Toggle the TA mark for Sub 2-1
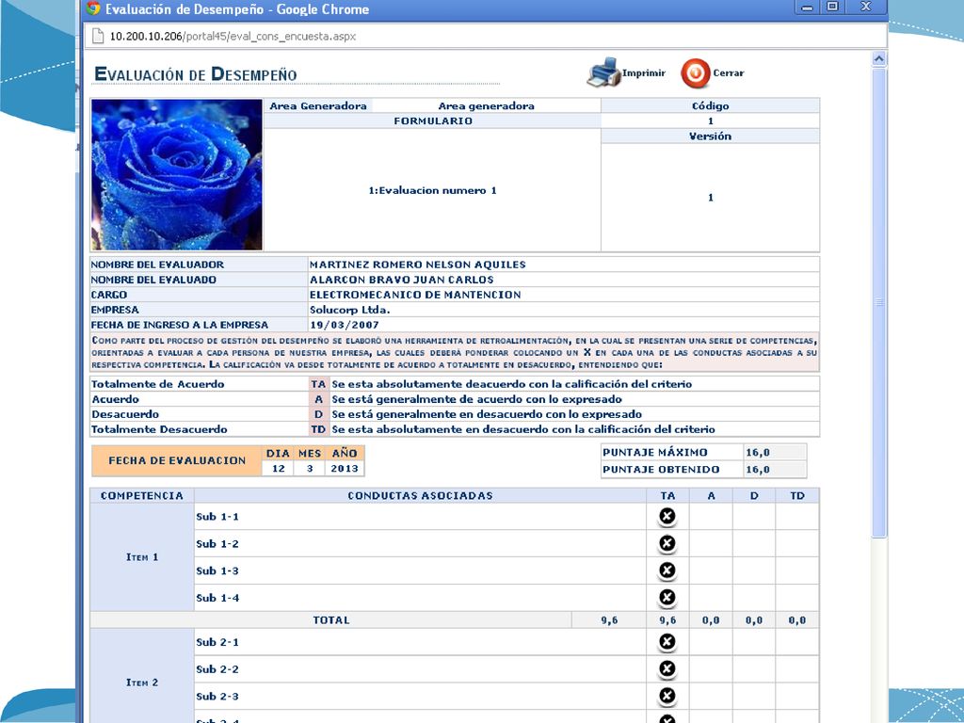The height and width of the screenshot is (723, 964). pos(667,642)
